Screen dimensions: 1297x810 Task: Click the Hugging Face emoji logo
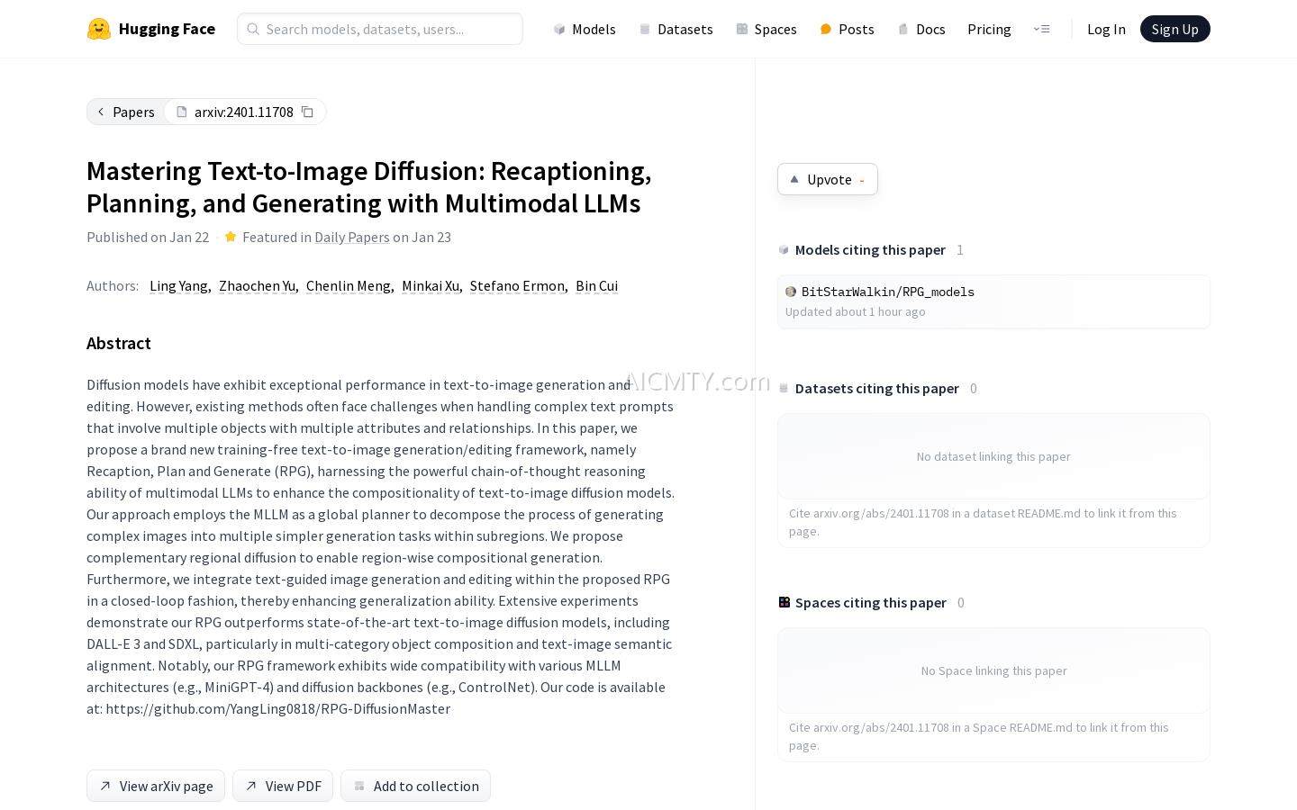(99, 29)
